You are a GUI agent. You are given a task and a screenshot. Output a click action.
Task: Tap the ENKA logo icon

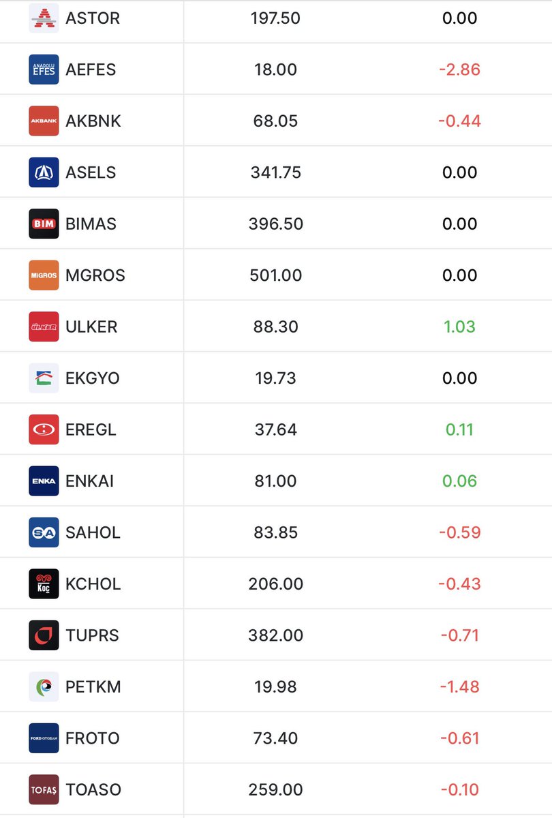[x=44, y=481]
